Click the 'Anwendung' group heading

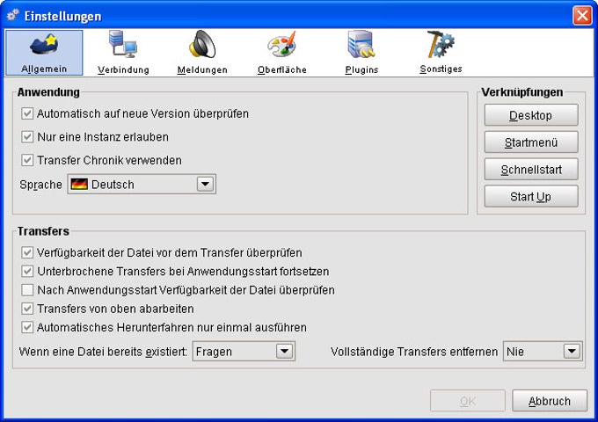[48, 92]
